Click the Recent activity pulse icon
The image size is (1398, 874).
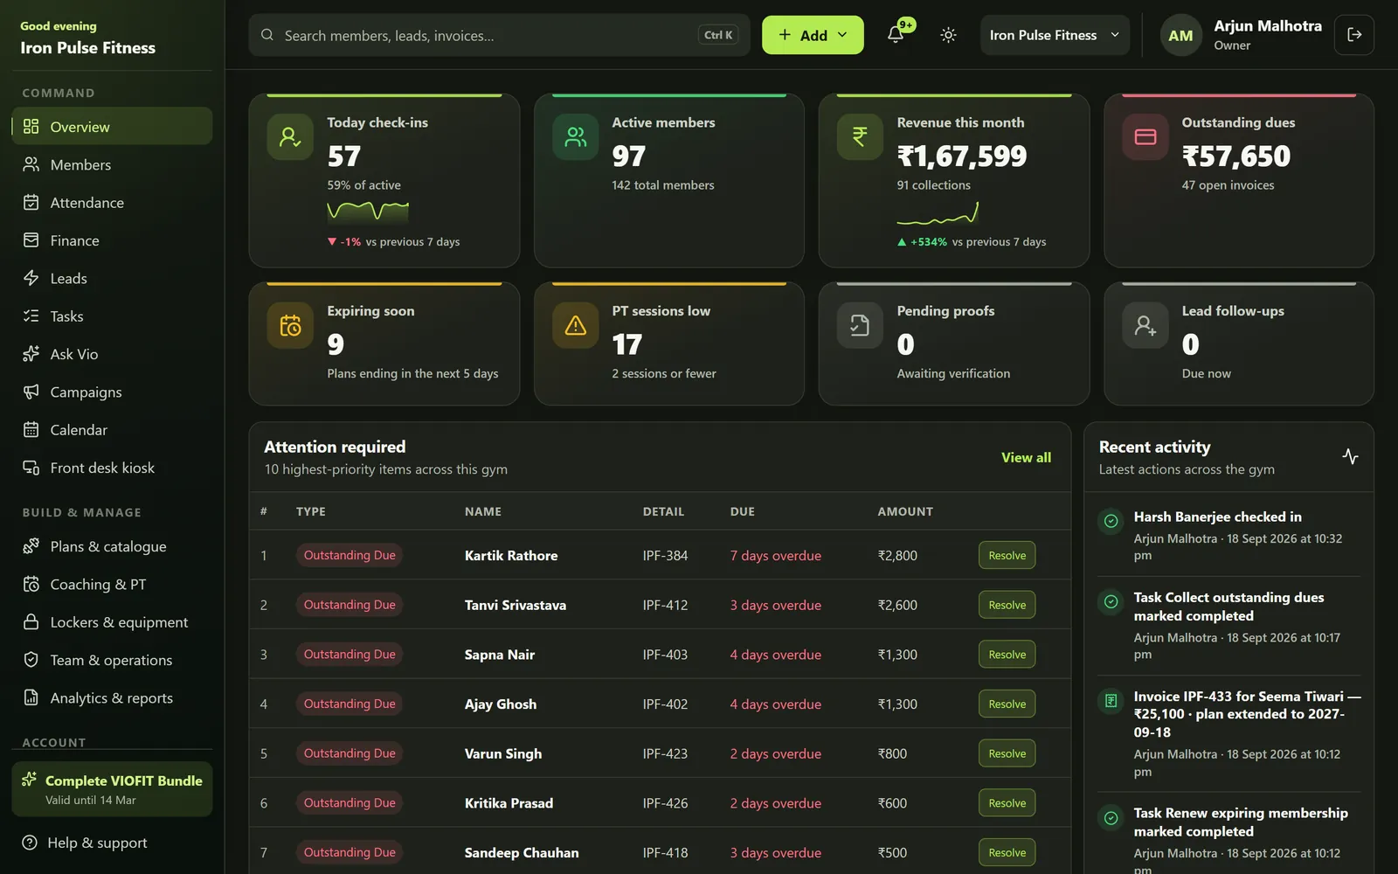pos(1350,456)
